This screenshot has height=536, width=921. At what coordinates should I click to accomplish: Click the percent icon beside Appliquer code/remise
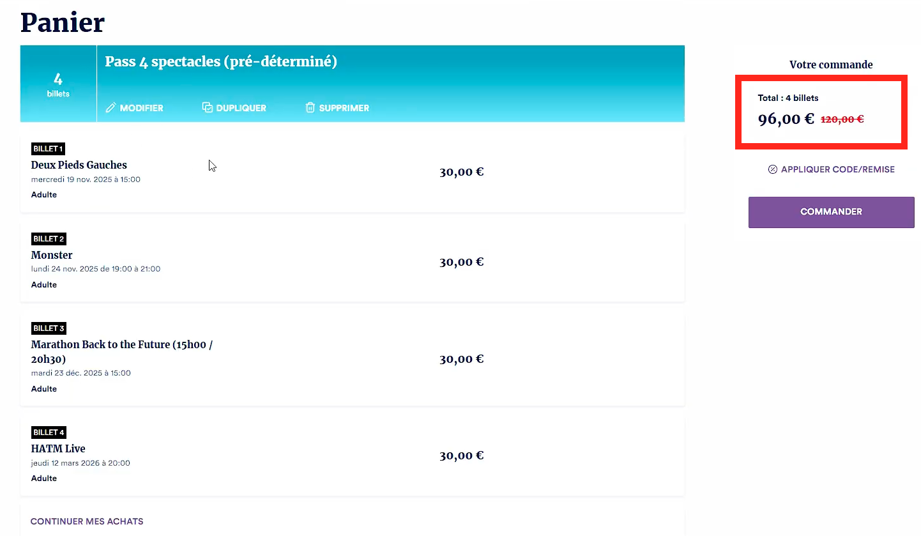pos(773,169)
